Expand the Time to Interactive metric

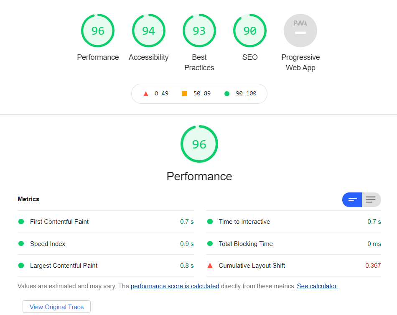tap(244, 222)
